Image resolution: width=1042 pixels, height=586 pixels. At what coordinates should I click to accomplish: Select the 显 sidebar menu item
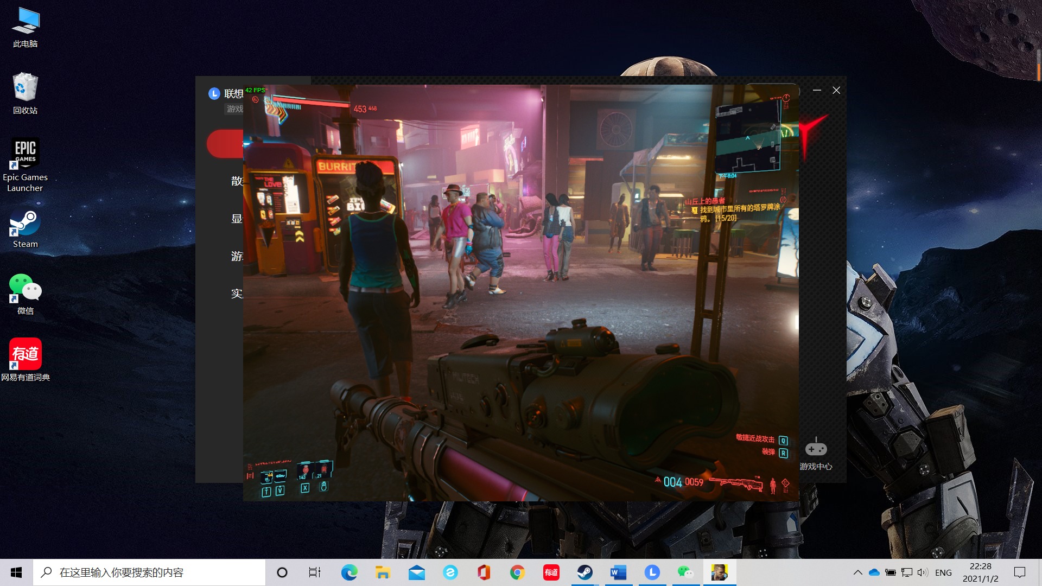(237, 219)
